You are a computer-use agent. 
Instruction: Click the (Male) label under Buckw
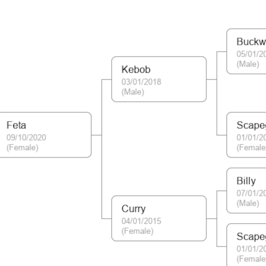click(248, 64)
